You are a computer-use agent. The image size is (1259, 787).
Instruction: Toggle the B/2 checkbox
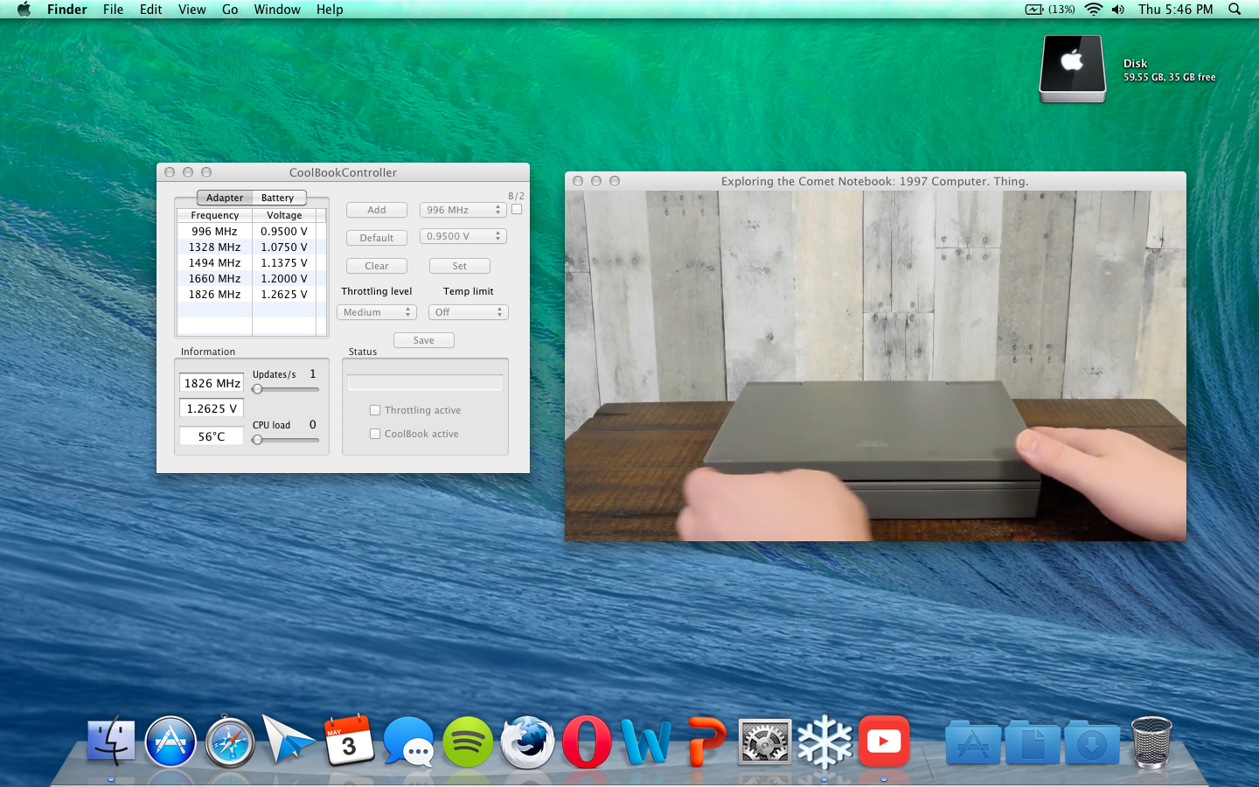[x=517, y=210]
